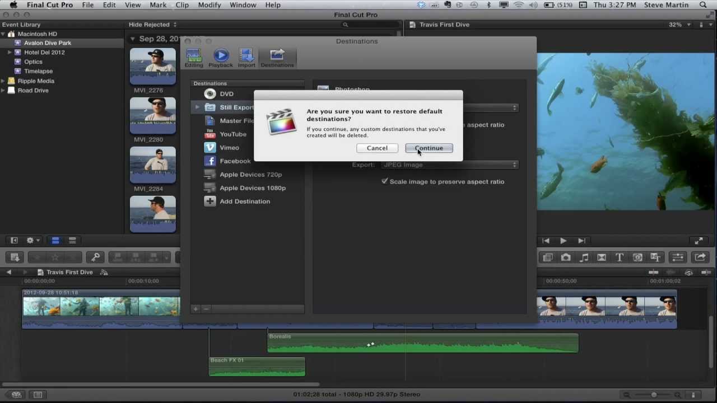717x403 pixels.
Task: Switch to the Playback preferences tab
Action: [x=221, y=58]
